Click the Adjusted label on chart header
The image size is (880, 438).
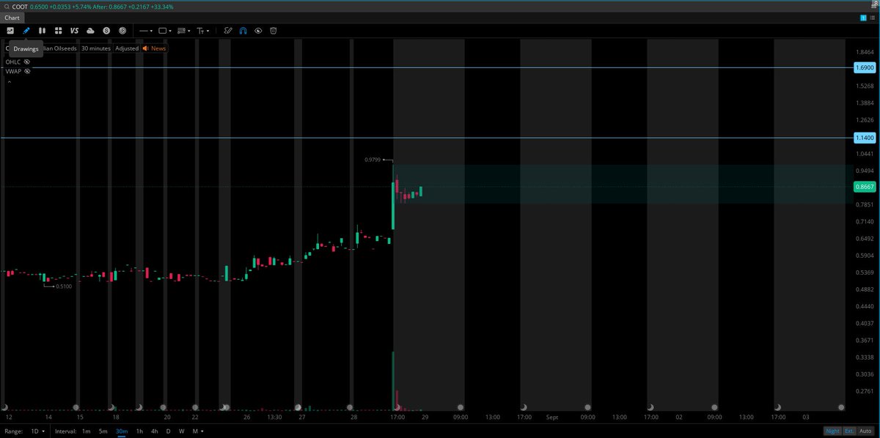[x=126, y=48]
